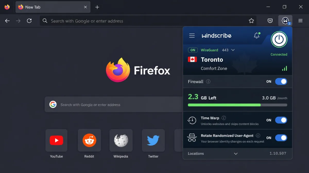The image size is (309, 173).
Task: Click the WireGuard protocol label
Action: pyautogui.click(x=209, y=50)
